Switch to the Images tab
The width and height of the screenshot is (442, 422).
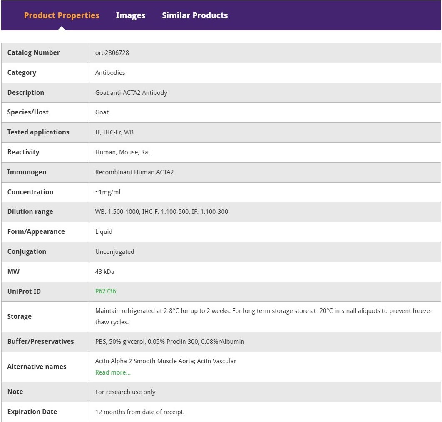pyautogui.click(x=130, y=16)
